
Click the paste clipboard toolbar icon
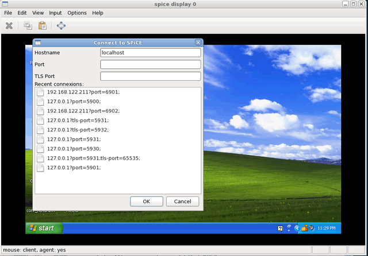[43, 25]
